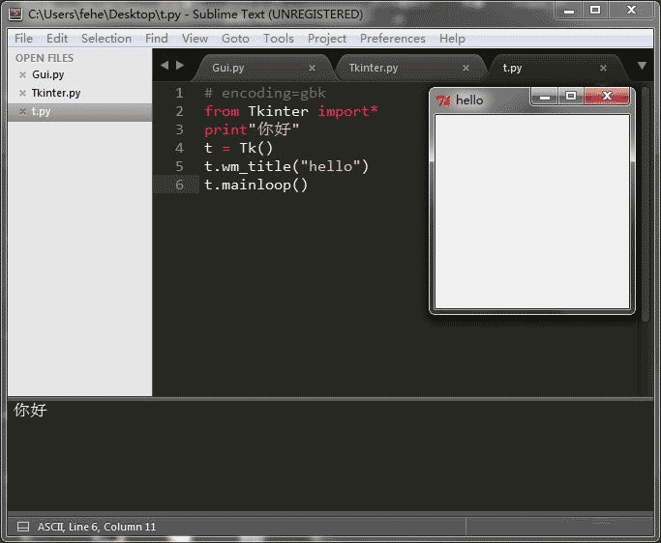Open Gui.py in the sidebar
The image size is (661, 543).
click(x=48, y=74)
